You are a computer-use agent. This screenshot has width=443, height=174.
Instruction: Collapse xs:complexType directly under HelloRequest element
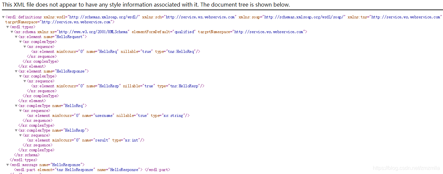pos(20,42)
